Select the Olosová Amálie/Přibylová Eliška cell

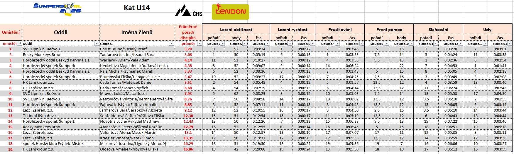(x=129, y=149)
